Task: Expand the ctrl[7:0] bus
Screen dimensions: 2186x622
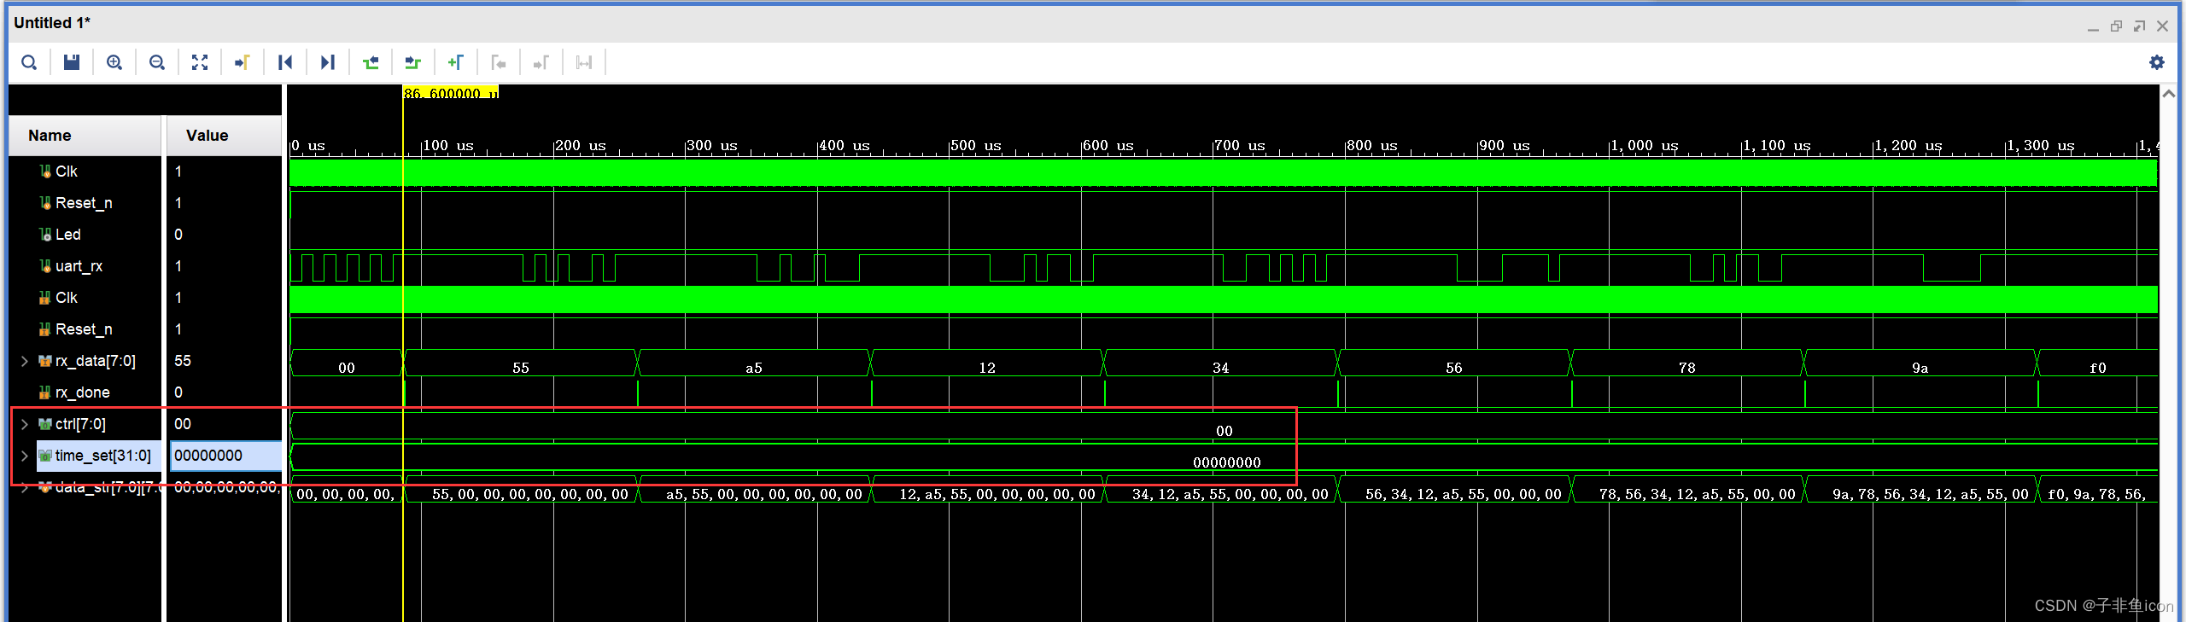Action: tap(25, 424)
